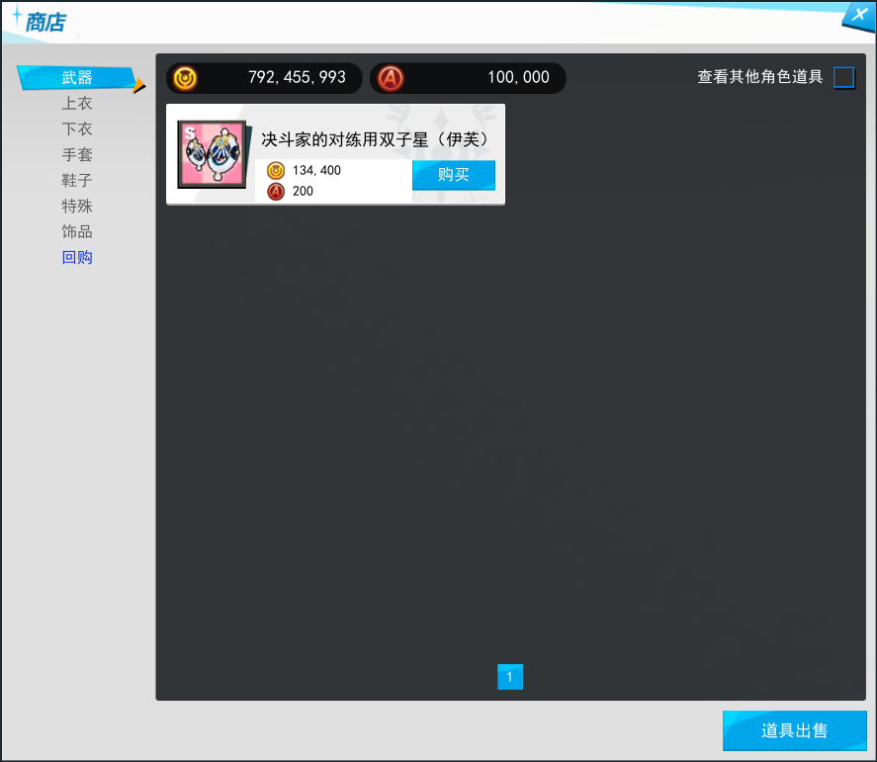Show the 鞋子 category items
Screen dimensions: 877x762
[x=77, y=181]
